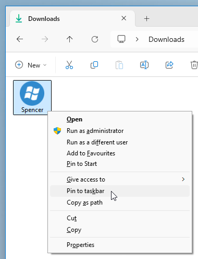Viewport: 198px width, 259px height.
Task: Click the Copy toolbar icon
Action: (x=94, y=65)
